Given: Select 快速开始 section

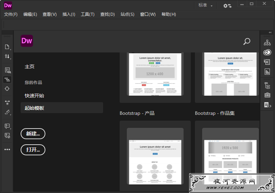Looking at the screenshot, I should pyautogui.click(x=34, y=96).
